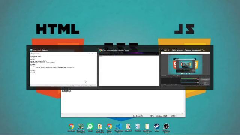This screenshot has height=135, width=240.
Task: Open the file icon right of Spotify
Action: coord(100,128)
